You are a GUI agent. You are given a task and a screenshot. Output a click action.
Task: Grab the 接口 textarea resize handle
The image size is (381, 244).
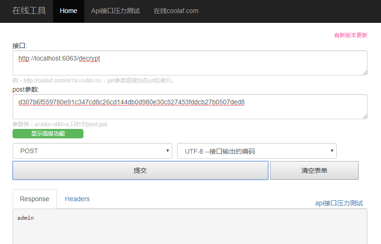pyautogui.click(x=365, y=73)
